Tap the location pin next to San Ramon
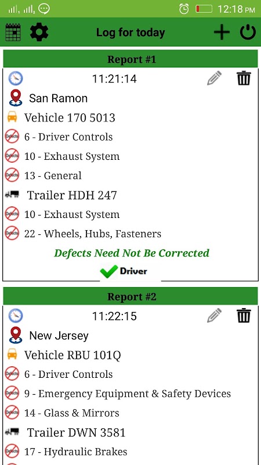The width and height of the screenshot is (261, 465). 16,98
